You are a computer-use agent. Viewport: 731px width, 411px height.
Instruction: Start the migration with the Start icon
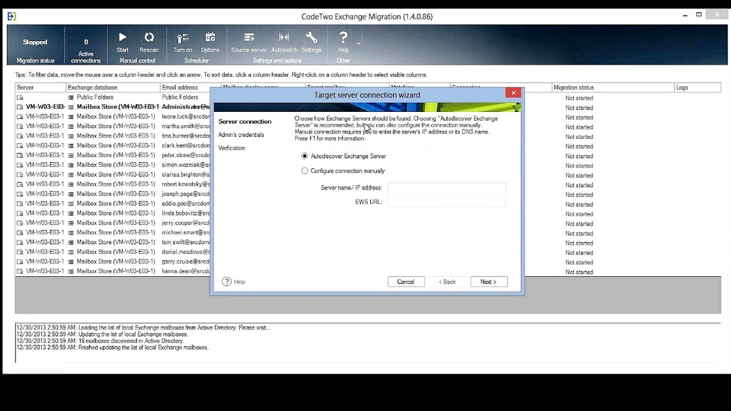pyautogui.click(x=122, y=37)
